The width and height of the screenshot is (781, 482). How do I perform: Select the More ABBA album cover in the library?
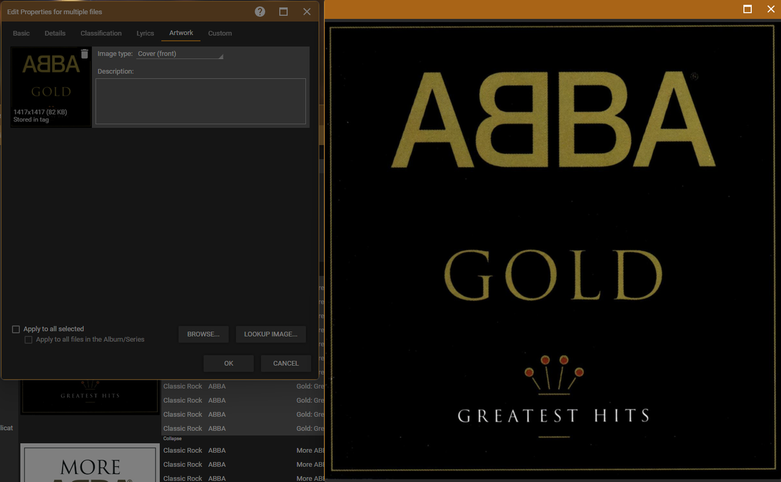tap(90, 463)
